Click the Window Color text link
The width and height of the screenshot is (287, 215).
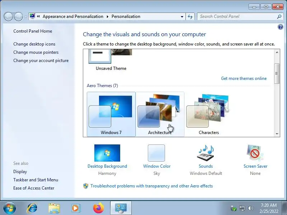(x=157, y=166)
